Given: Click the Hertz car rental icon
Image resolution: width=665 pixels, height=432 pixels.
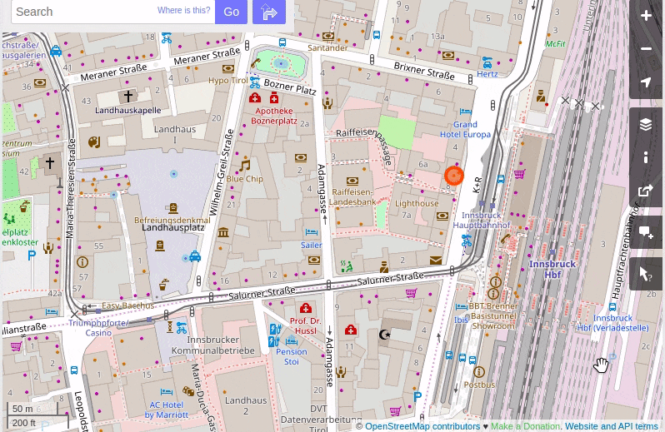Looking at the screenshot, I should pos(487,62).
